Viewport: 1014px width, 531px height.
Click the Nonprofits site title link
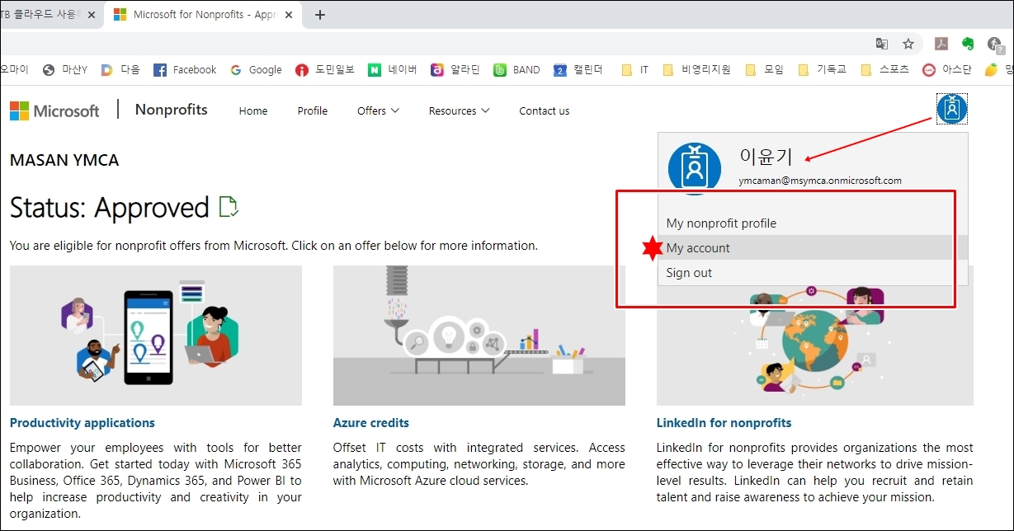click(172, 110)
